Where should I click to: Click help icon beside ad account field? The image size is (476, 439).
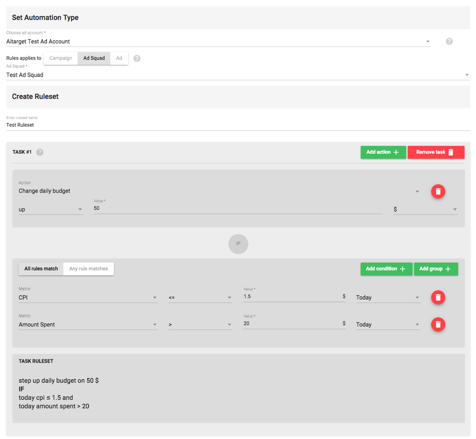pos(449,41)
